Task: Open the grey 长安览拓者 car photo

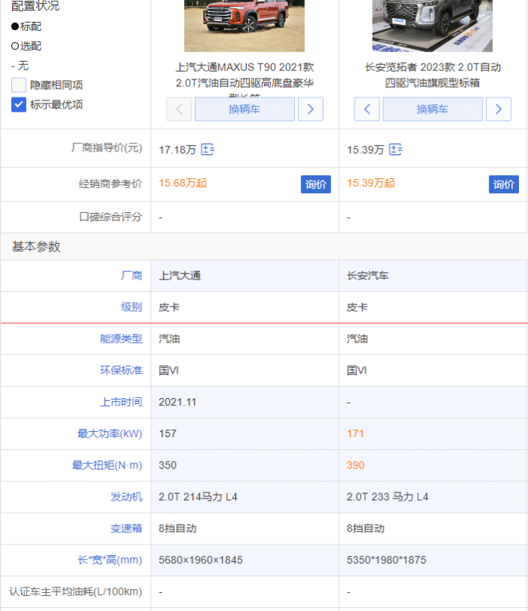Action: coord(432,26)
